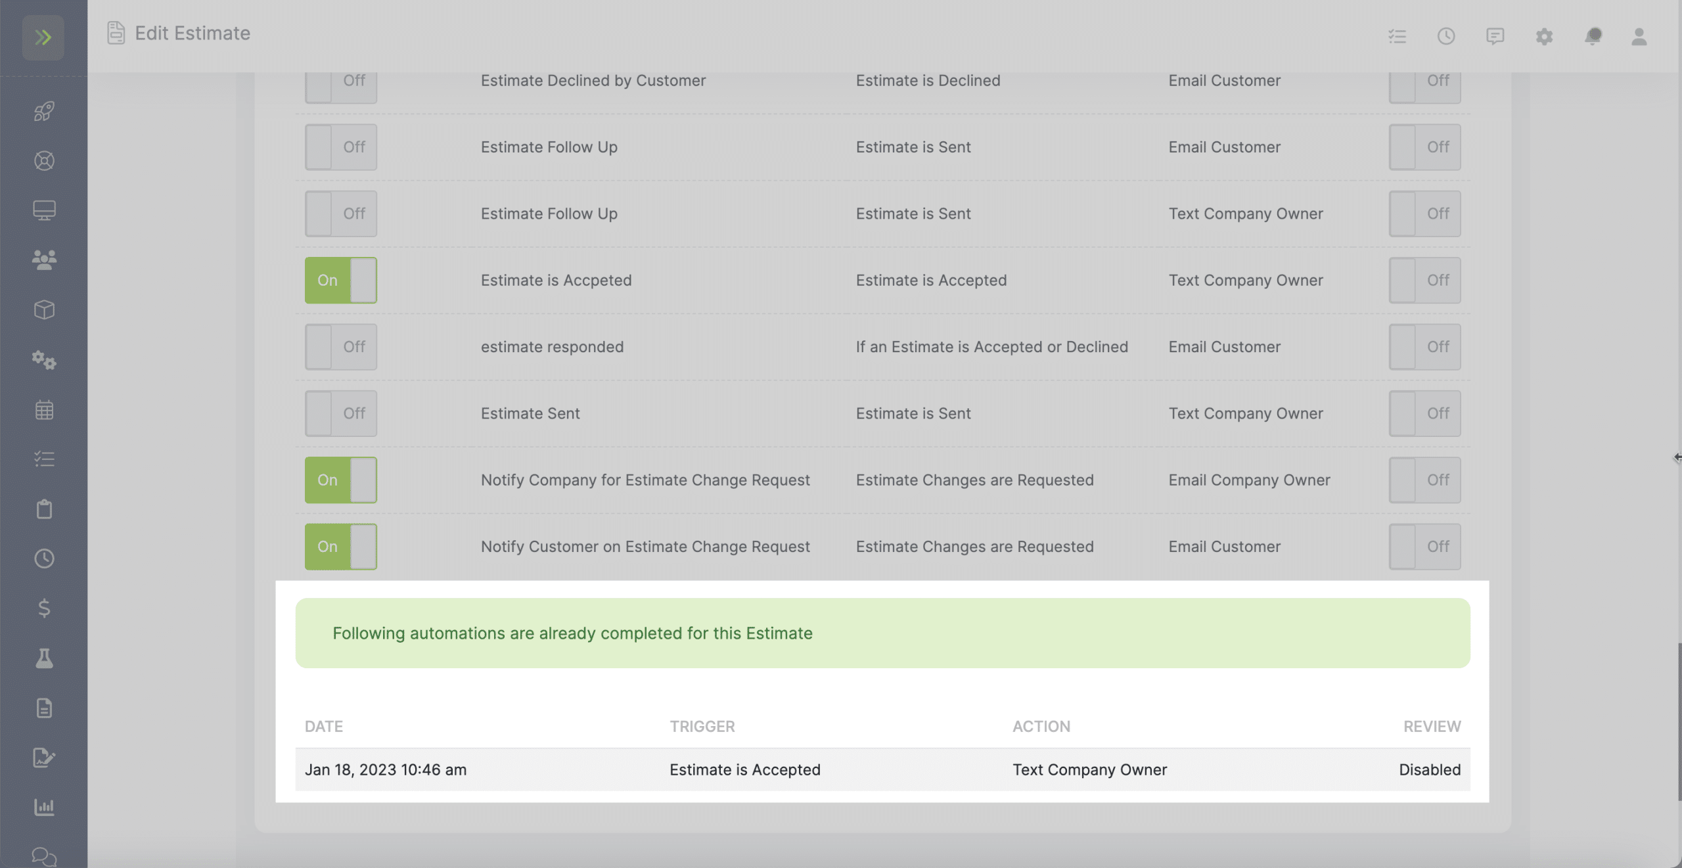Open the messages icon in the top bar
The height and width of the screenshot is (868, 1682).
[x=1495, y=36]
